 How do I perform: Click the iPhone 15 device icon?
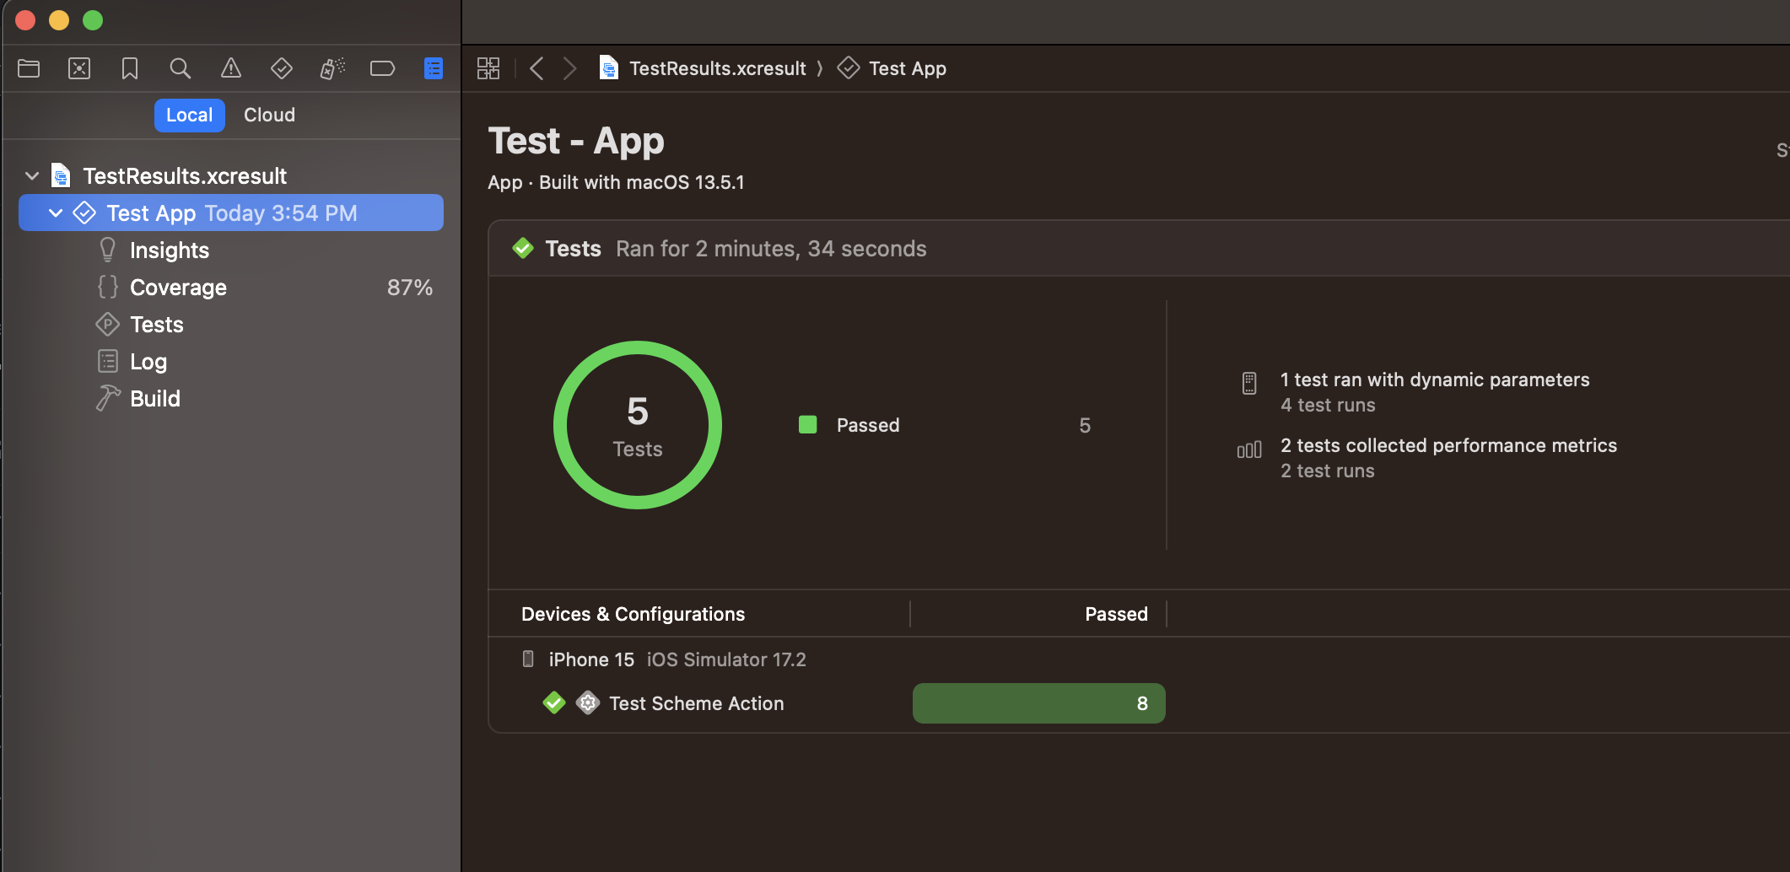pyautogui.click(x=528, y=659)
